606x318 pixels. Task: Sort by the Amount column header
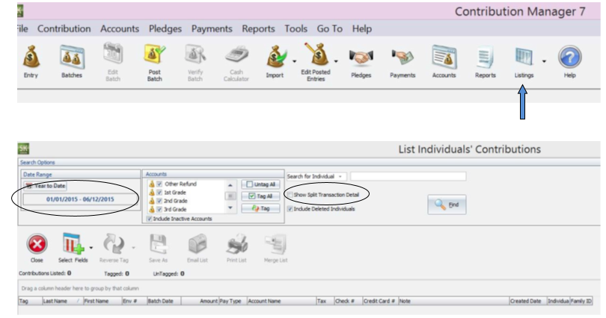200,301
